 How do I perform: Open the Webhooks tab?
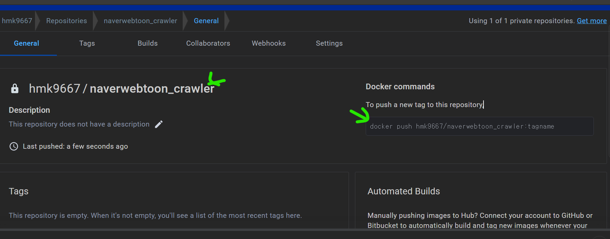(269, 43)
